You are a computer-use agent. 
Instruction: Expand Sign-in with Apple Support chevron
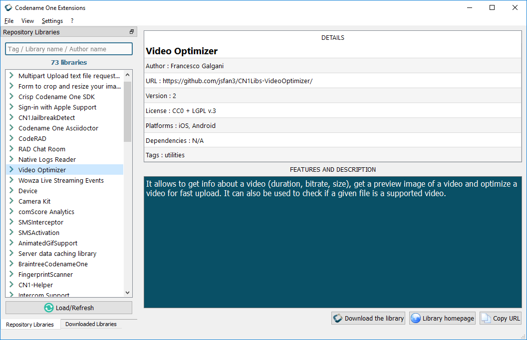pyautogui.click(x=11, y=107)
